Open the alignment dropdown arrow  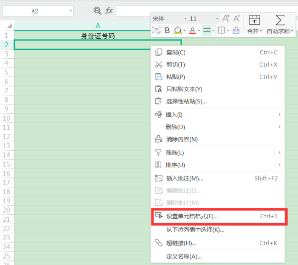214,30
